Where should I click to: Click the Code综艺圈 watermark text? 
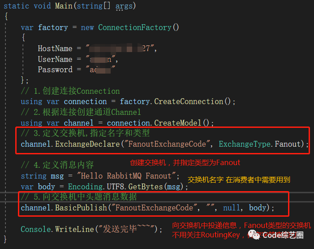[283, 235]
